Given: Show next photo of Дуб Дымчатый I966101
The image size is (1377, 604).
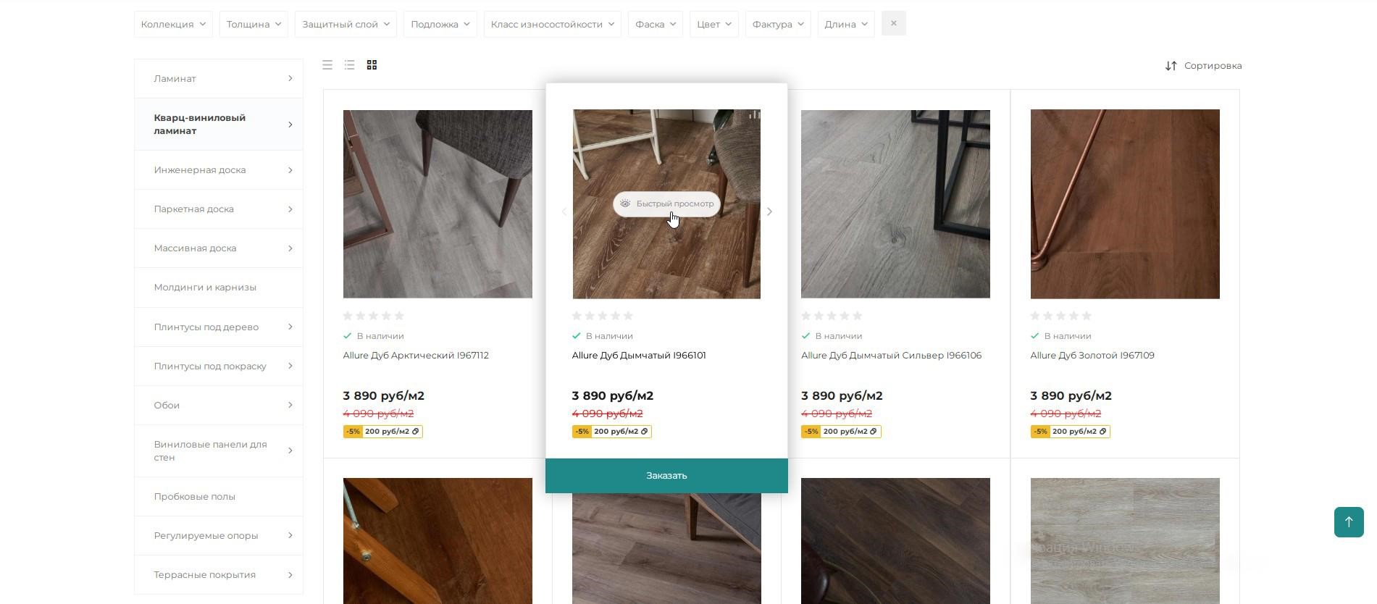Looking at the screenshot, I should pyautogui.click(x=769, y=211).
